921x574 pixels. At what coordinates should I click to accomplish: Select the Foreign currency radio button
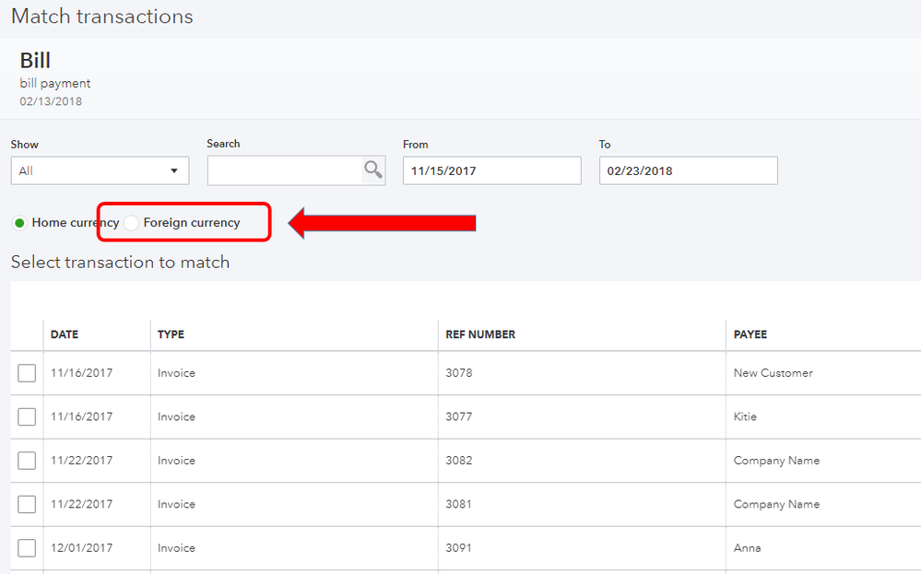pyautogui.click(x=132, y=223)
